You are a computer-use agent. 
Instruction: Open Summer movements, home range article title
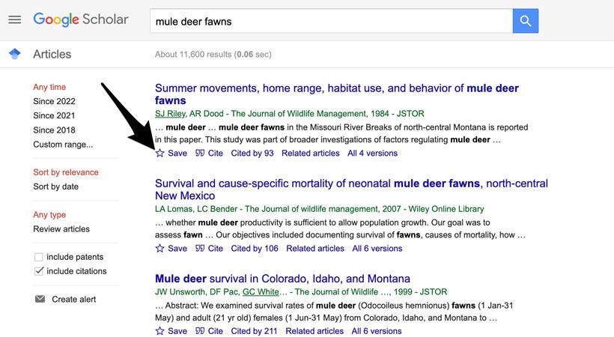coord(337,94)
